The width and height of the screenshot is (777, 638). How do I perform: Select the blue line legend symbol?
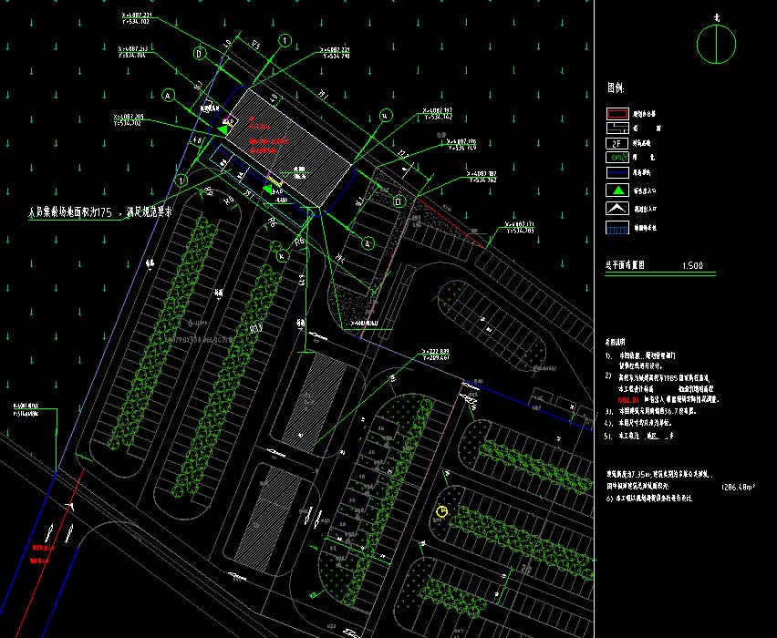[618, 170]
